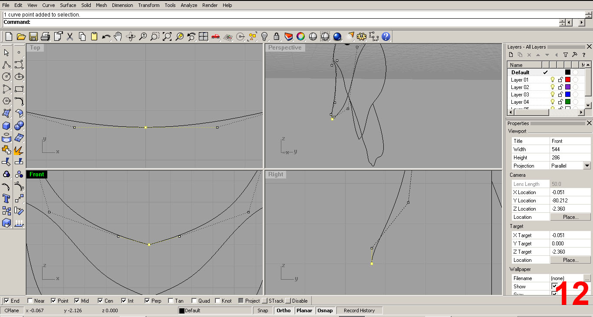Cut selection with the scissors icon

point(69,36)
